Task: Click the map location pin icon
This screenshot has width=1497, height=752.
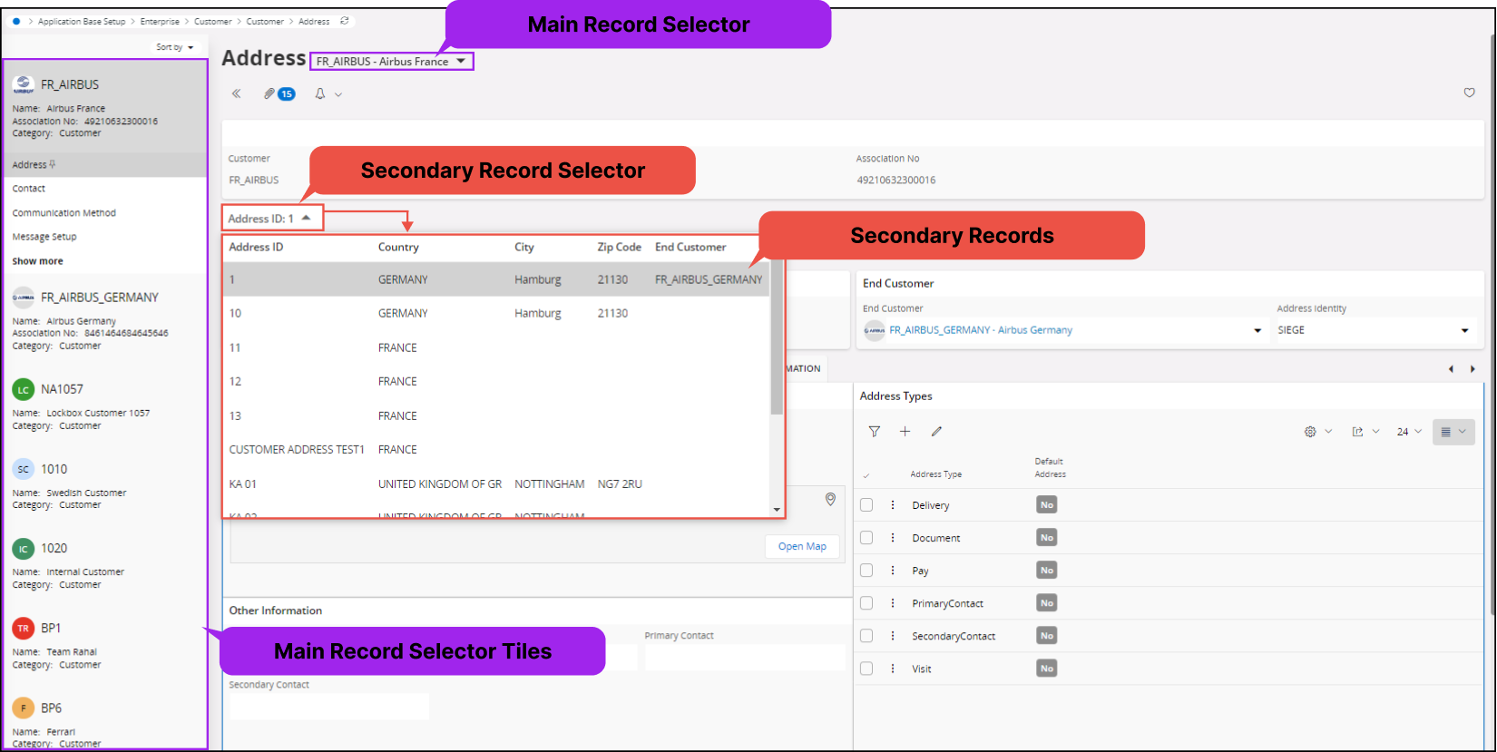Action: coord(829,499)
